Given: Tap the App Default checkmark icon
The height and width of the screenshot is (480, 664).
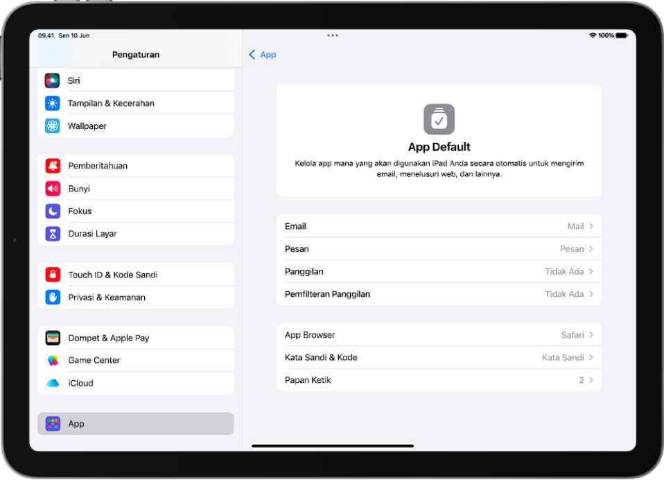Looking at the screenshot, I should point(439,119).
